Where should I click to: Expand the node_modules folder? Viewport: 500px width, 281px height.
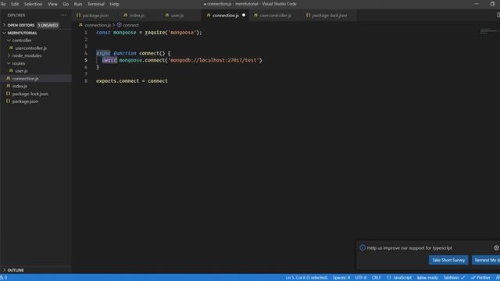[x=27, y=55]
